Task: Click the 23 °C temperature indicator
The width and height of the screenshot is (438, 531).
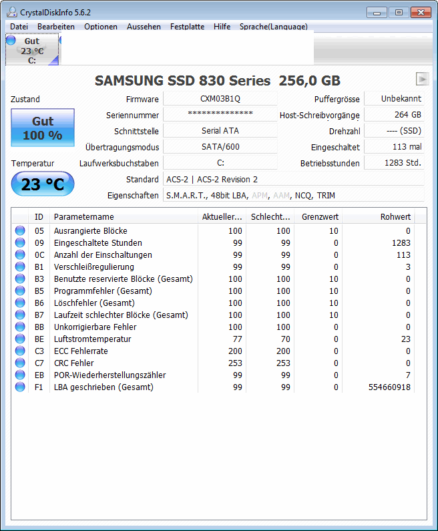Action: click(43, 184)
